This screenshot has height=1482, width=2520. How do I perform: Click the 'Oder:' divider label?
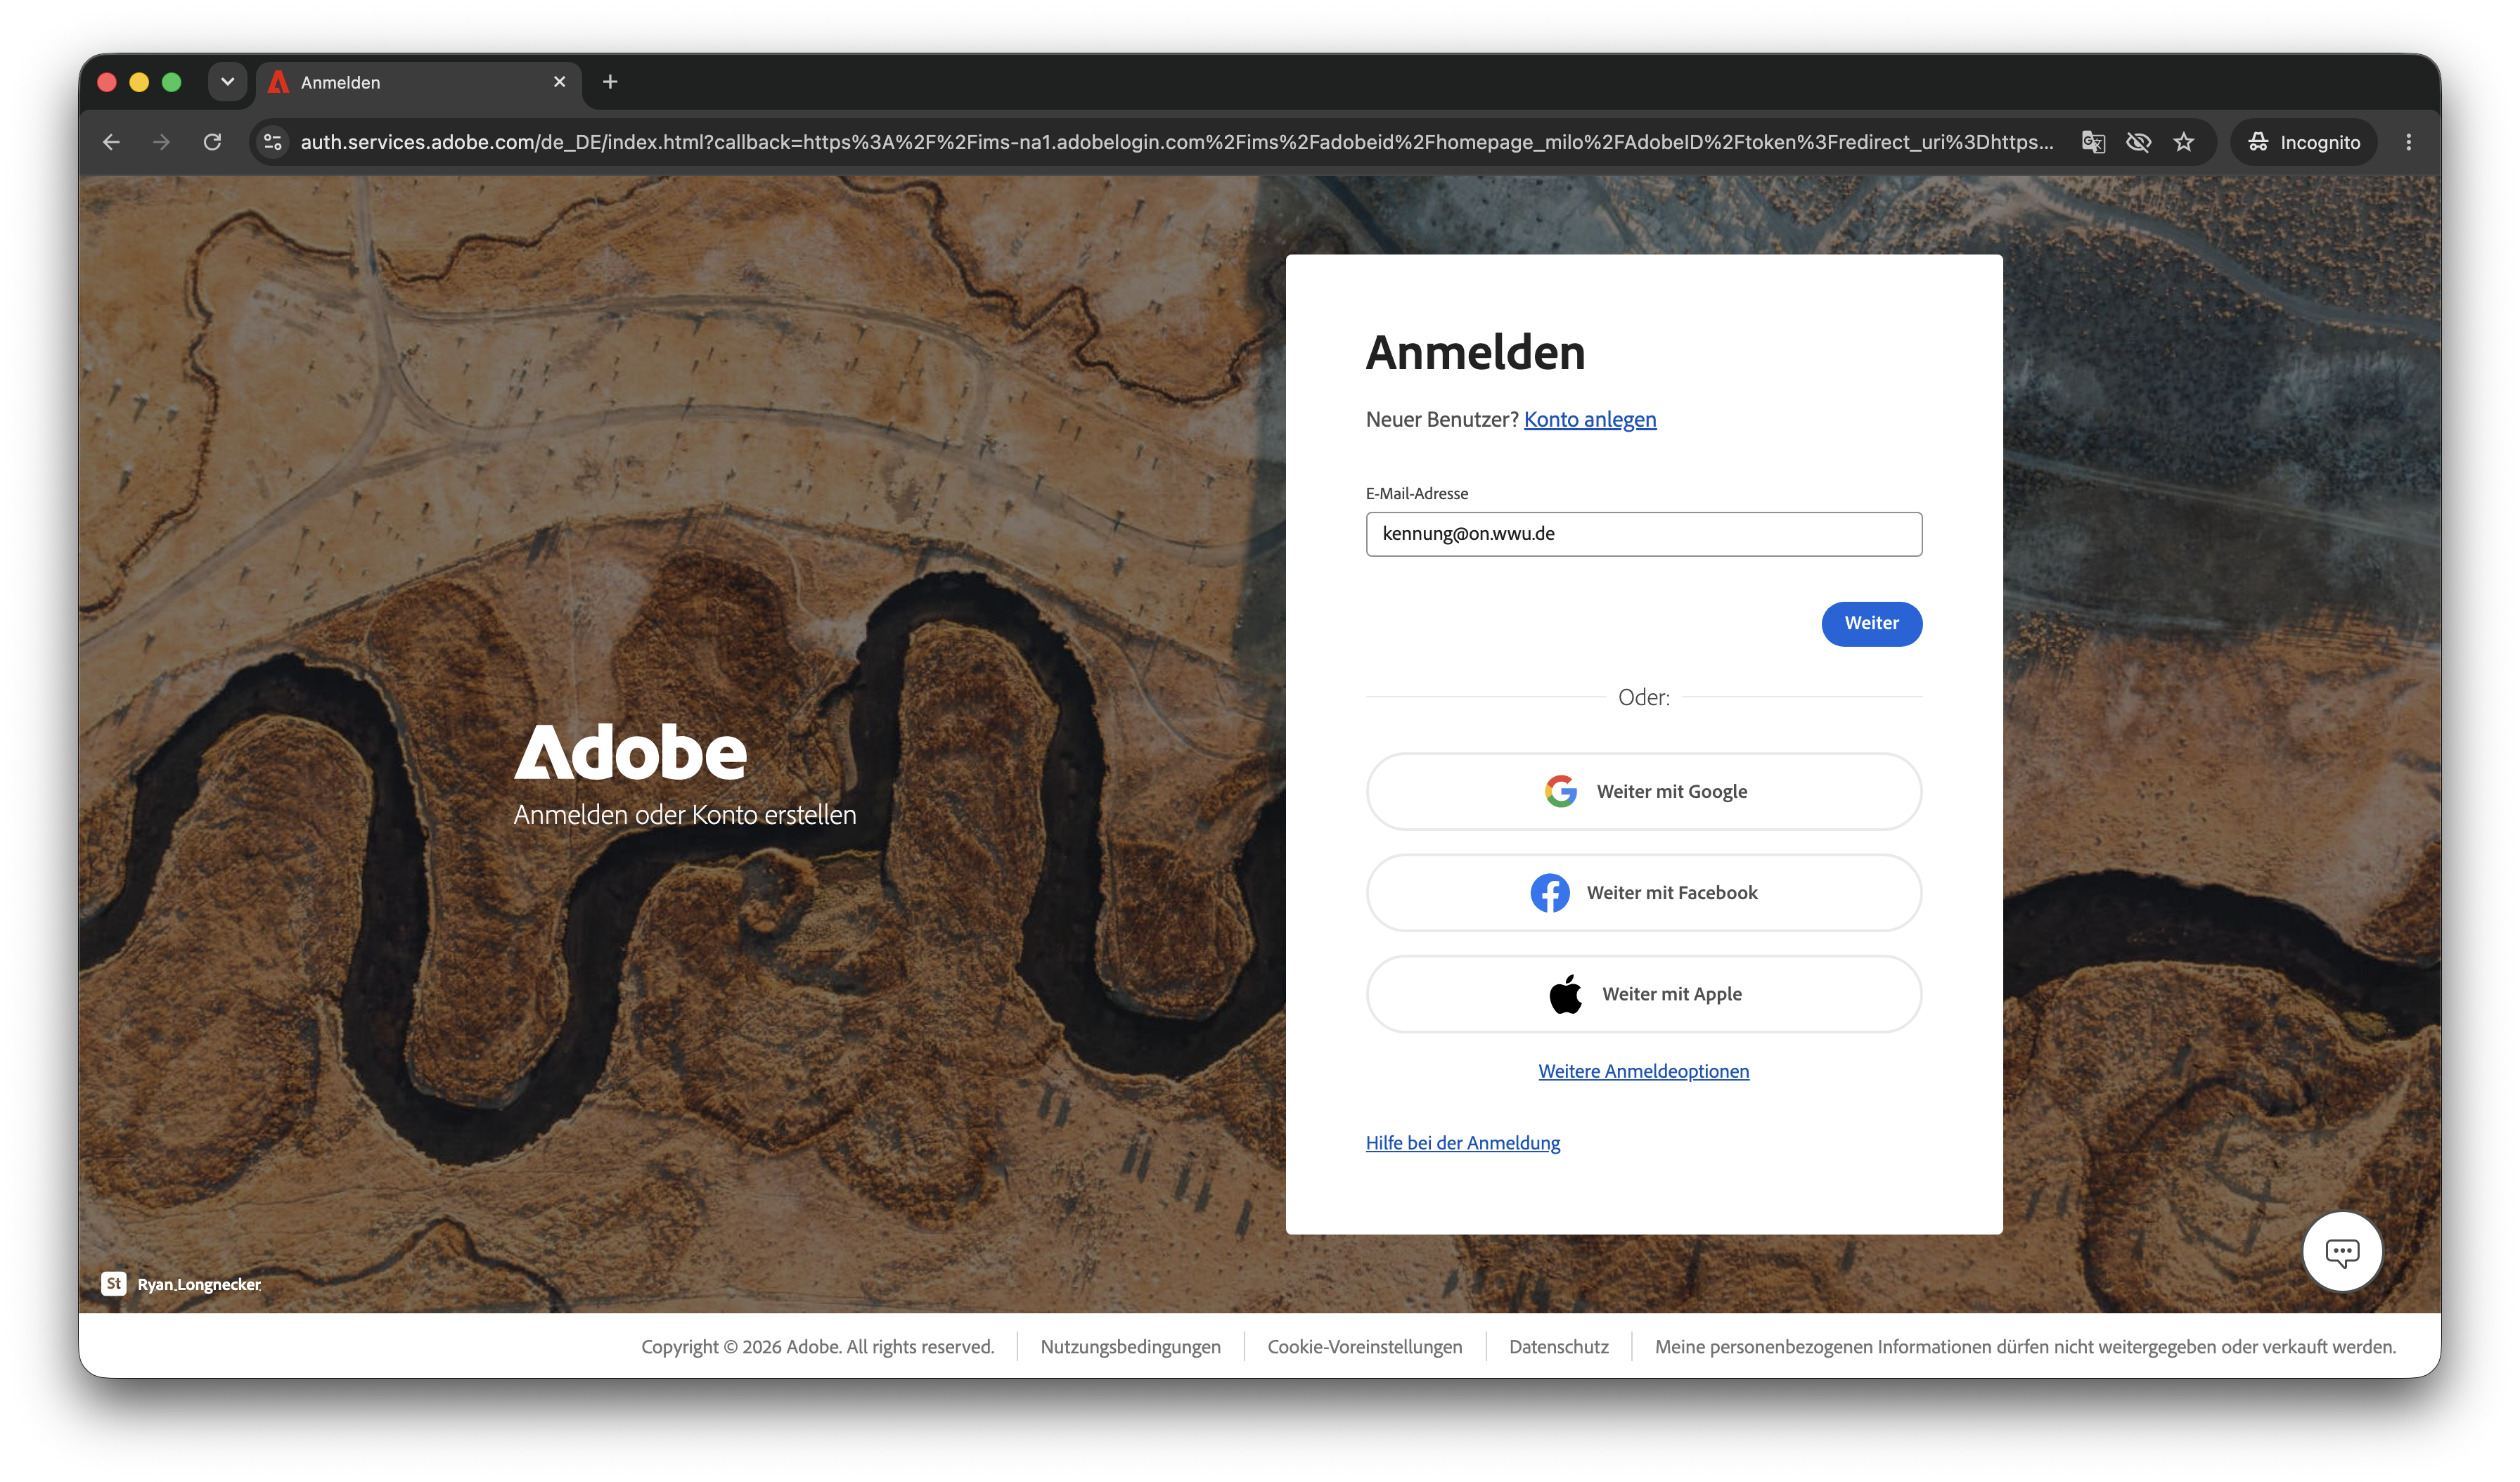click(1643, 697)
